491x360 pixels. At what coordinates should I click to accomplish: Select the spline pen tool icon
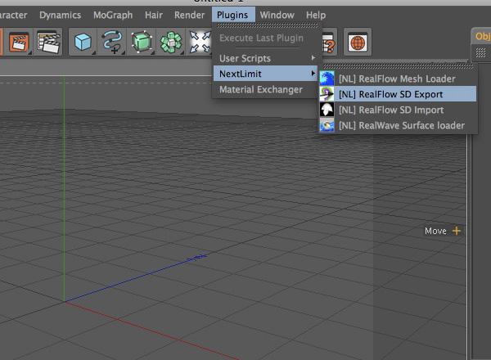tap(112, 42)
